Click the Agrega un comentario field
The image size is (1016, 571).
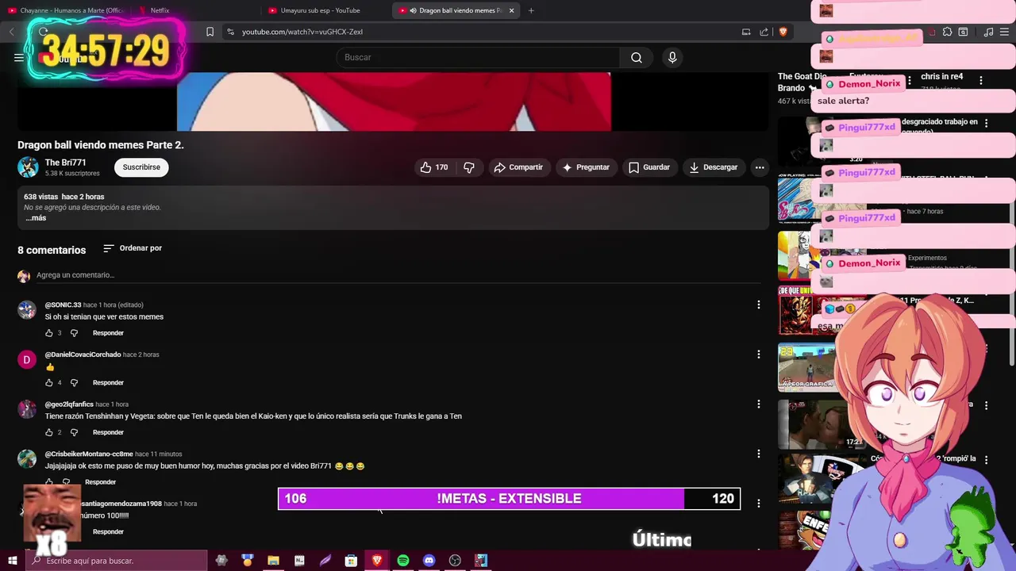point(397,275)
